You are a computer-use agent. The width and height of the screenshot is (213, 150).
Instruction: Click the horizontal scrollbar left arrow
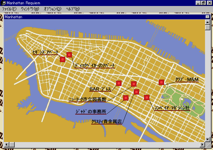(x=7, y=145)
